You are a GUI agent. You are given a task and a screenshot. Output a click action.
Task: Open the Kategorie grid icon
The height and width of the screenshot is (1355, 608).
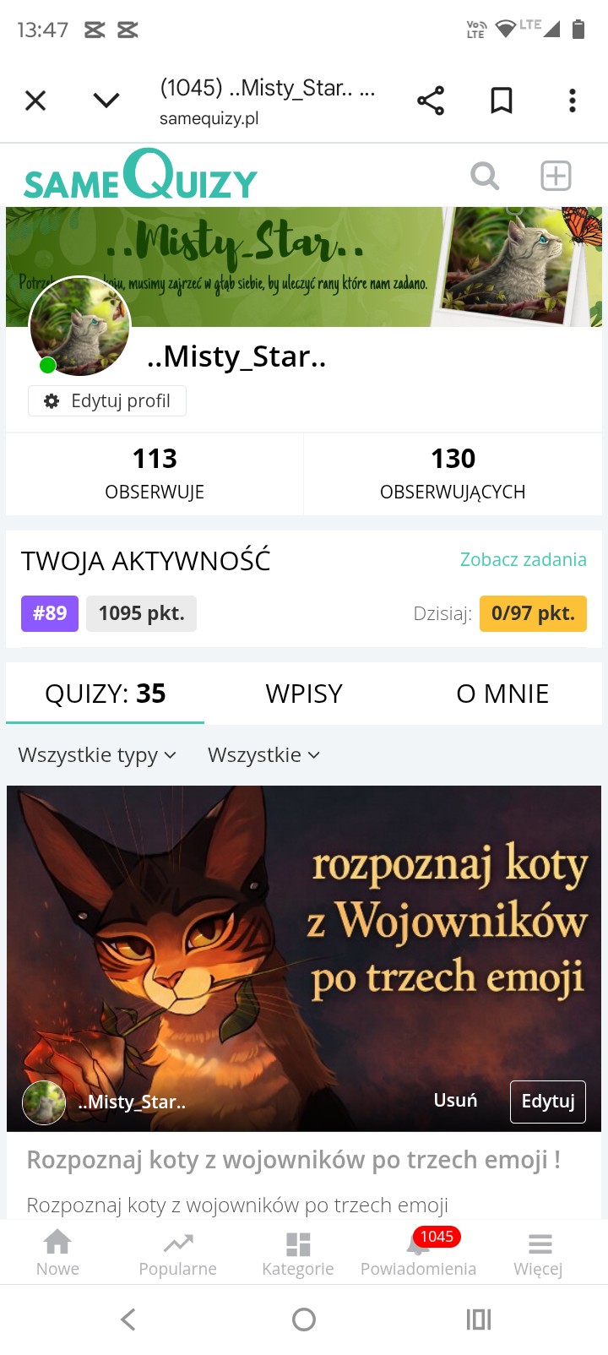(298, 1253)
